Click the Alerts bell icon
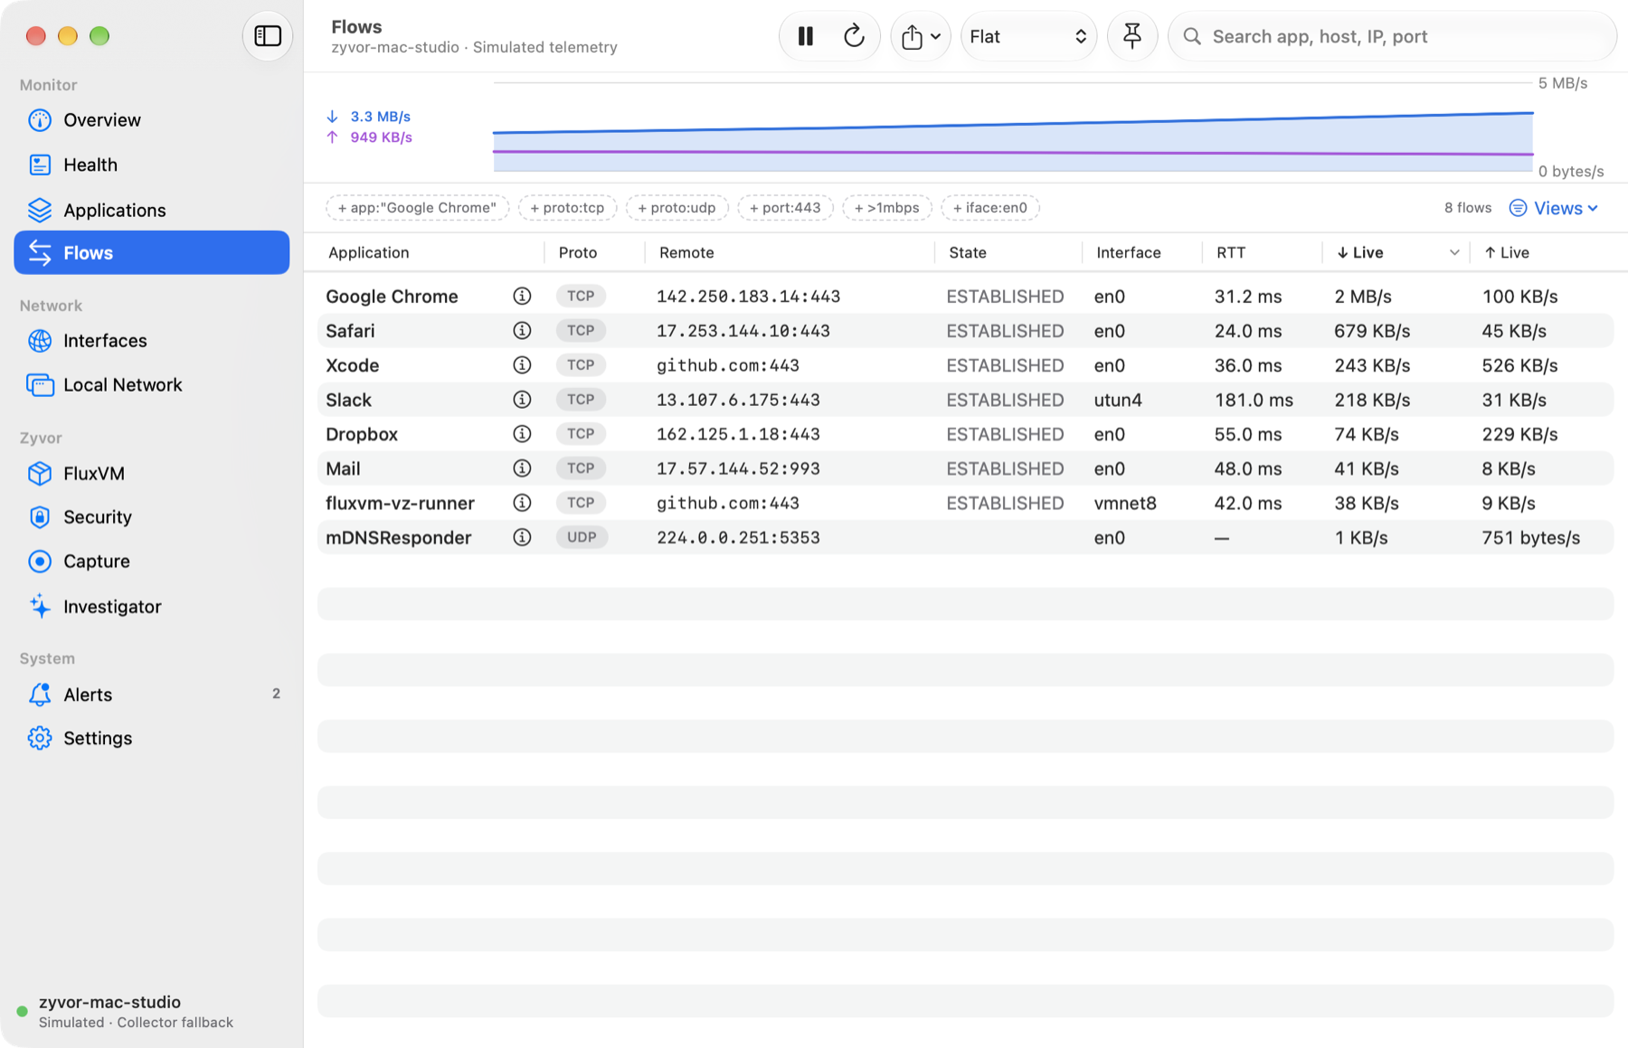Screen dimensions: 1628x1048 point(40,694)
